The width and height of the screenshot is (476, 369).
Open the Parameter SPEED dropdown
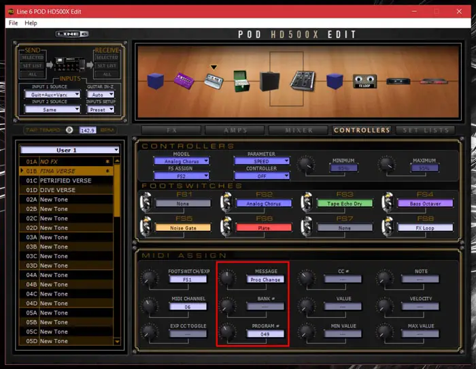pos(261,161)
